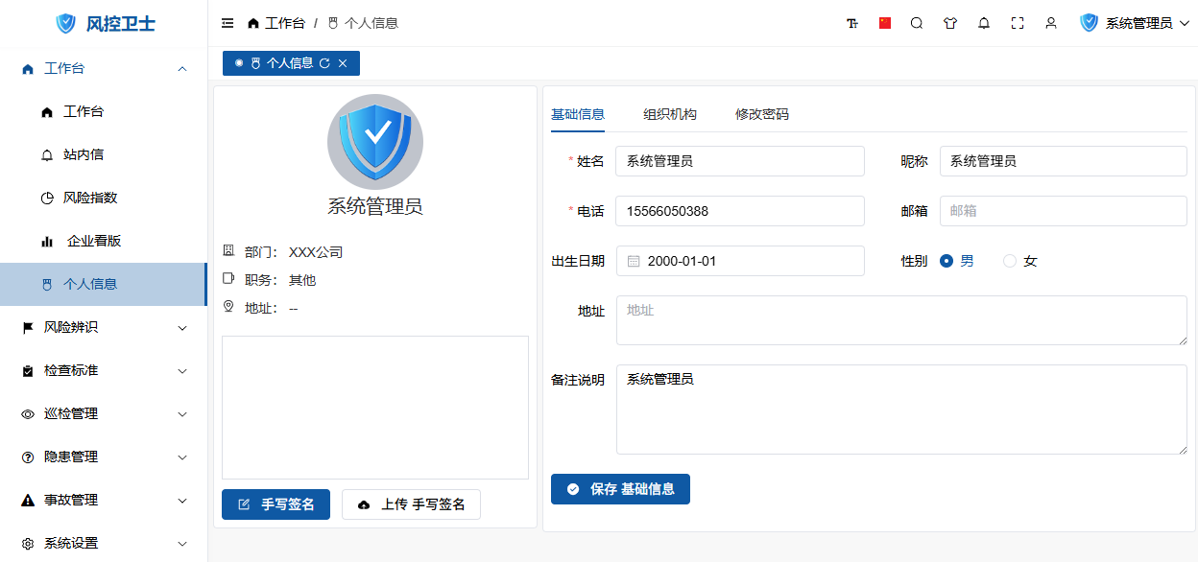Viewport: 1198px width, 562px height.
Task: Expand the 风险辨识 sidebar menu
Action: (x=104, y=327)
